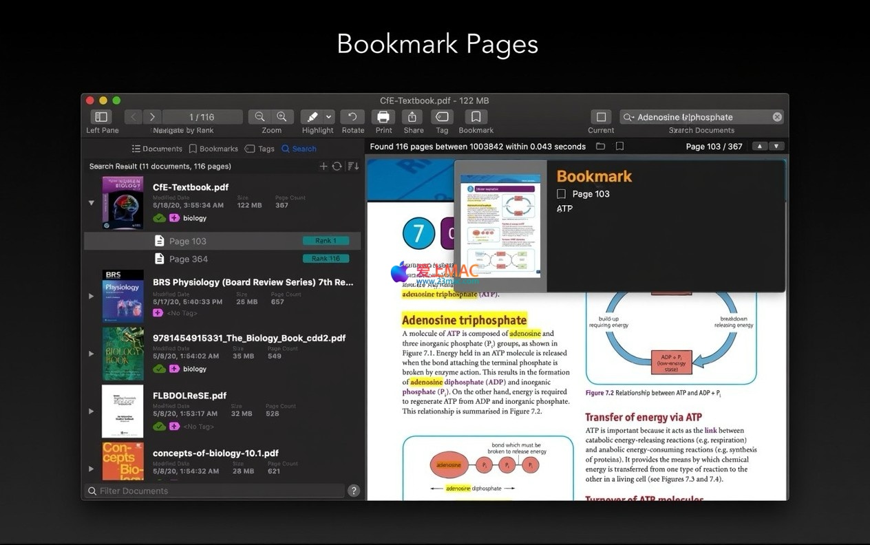The width and height of the screenshot is (870, 545).
Task: Select the Highlight pen tool
Action: pos(312,117)
